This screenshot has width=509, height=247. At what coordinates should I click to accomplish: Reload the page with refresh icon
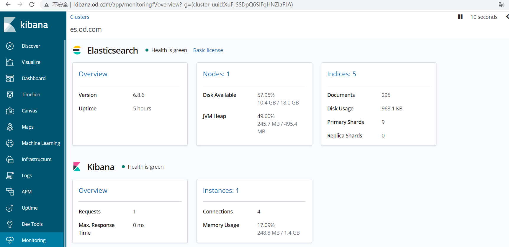(x=32, y=4)
